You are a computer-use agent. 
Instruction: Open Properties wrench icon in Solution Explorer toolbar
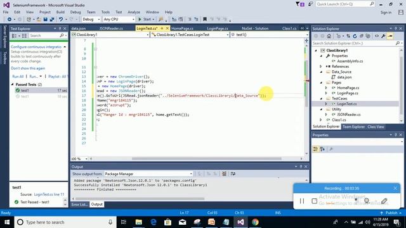[383, 36]
